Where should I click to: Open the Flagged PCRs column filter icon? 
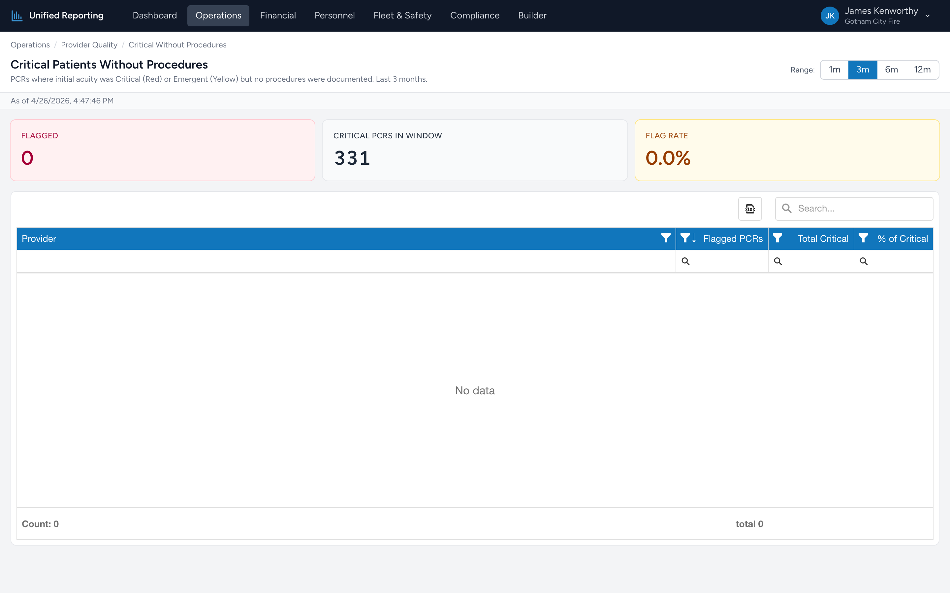coord(685,238)
